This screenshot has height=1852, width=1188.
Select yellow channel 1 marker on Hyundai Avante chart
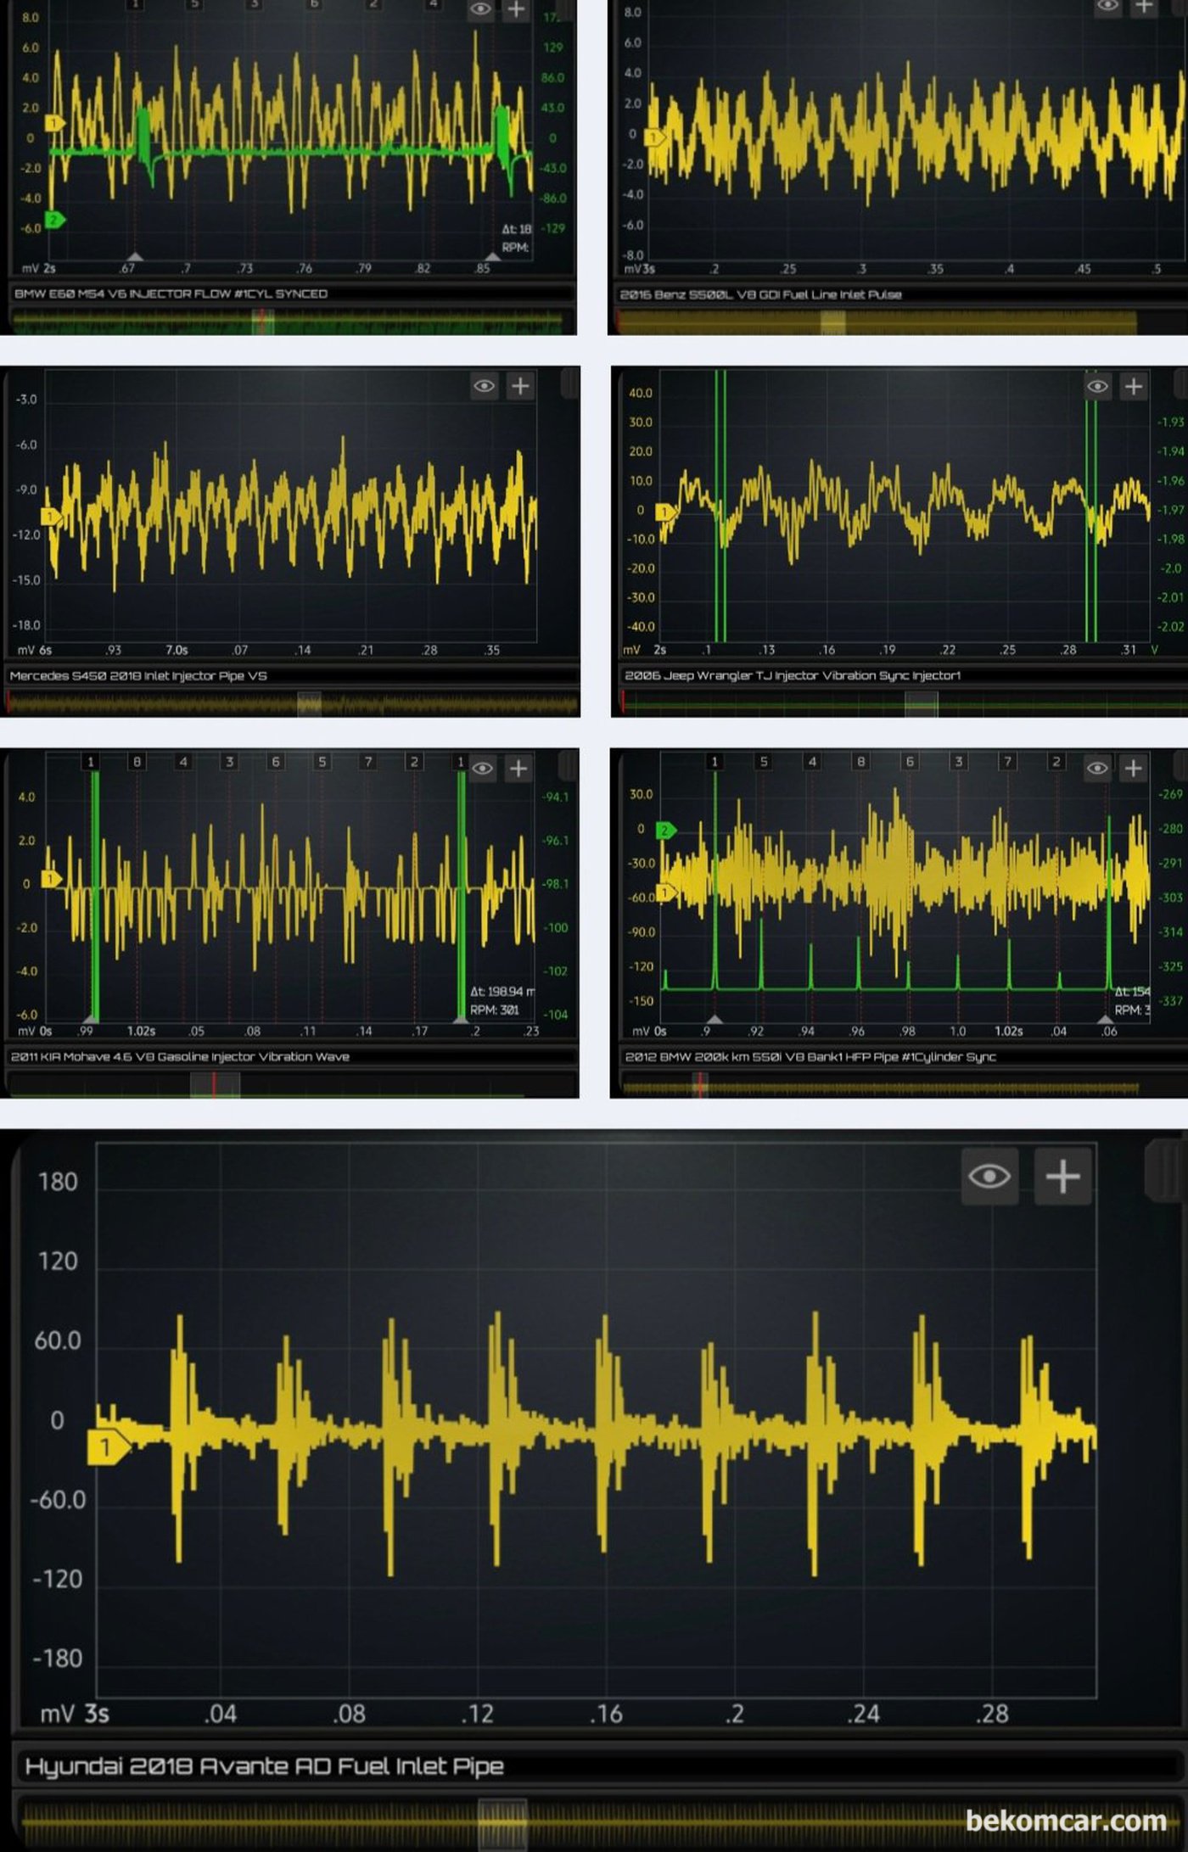(107, 1446)
